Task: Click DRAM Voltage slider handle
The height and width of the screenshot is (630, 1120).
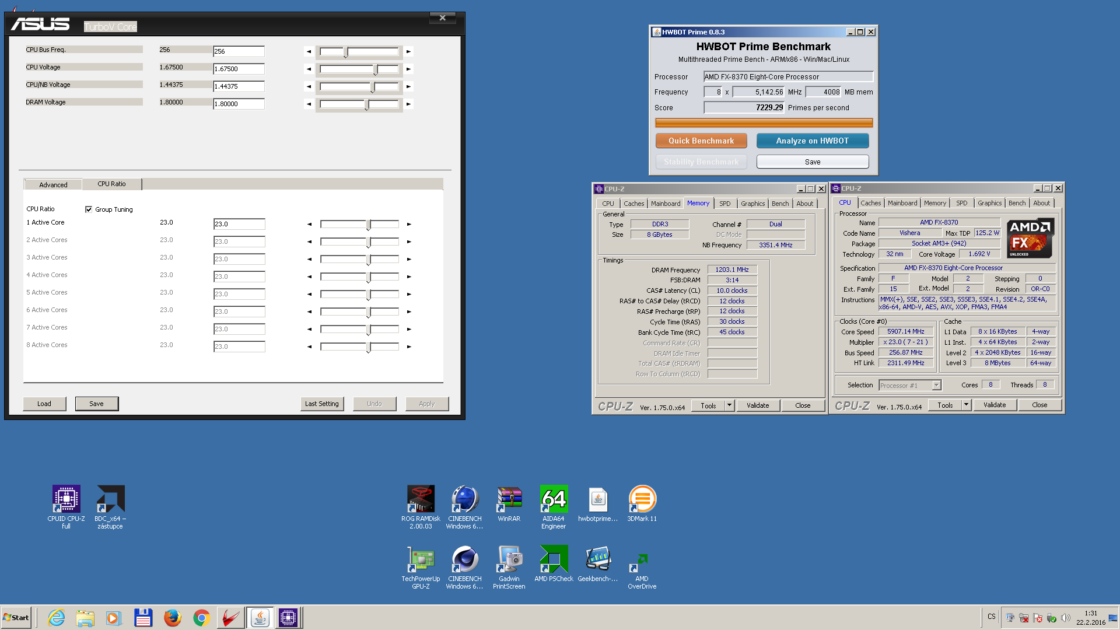Action: (367, 105)
